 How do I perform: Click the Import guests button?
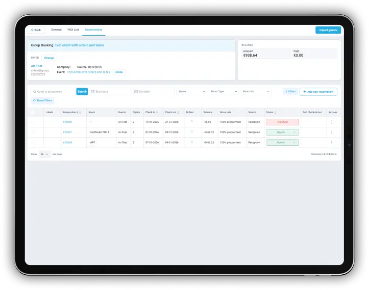pos(328,30)
